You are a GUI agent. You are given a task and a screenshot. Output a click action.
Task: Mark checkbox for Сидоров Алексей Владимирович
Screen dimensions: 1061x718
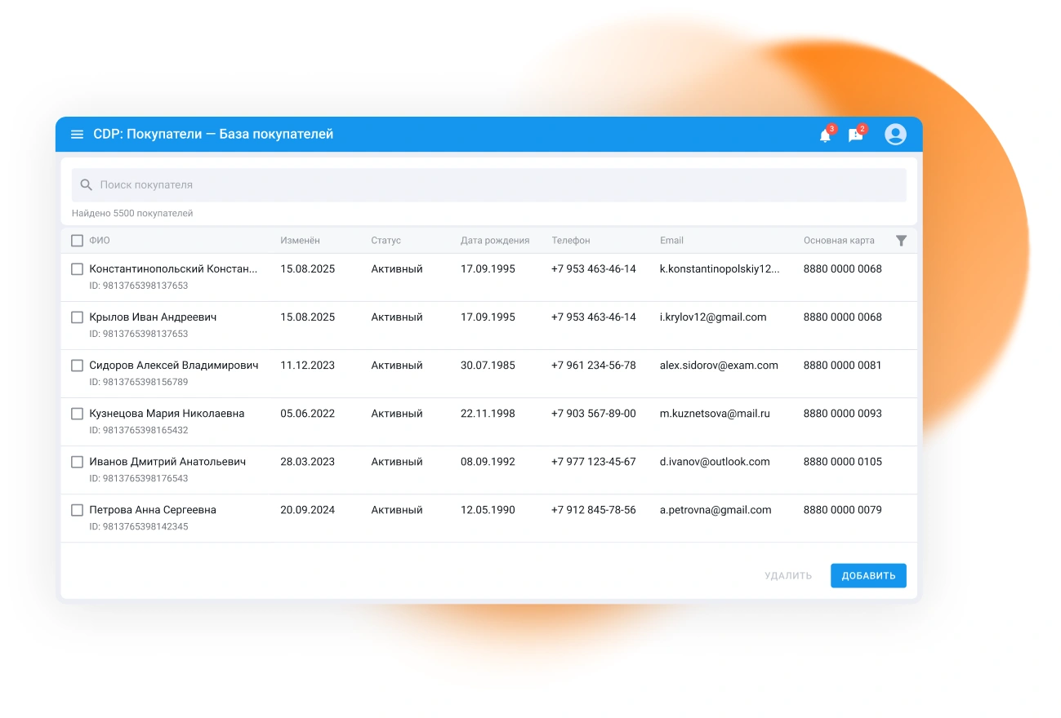[77, 366]
